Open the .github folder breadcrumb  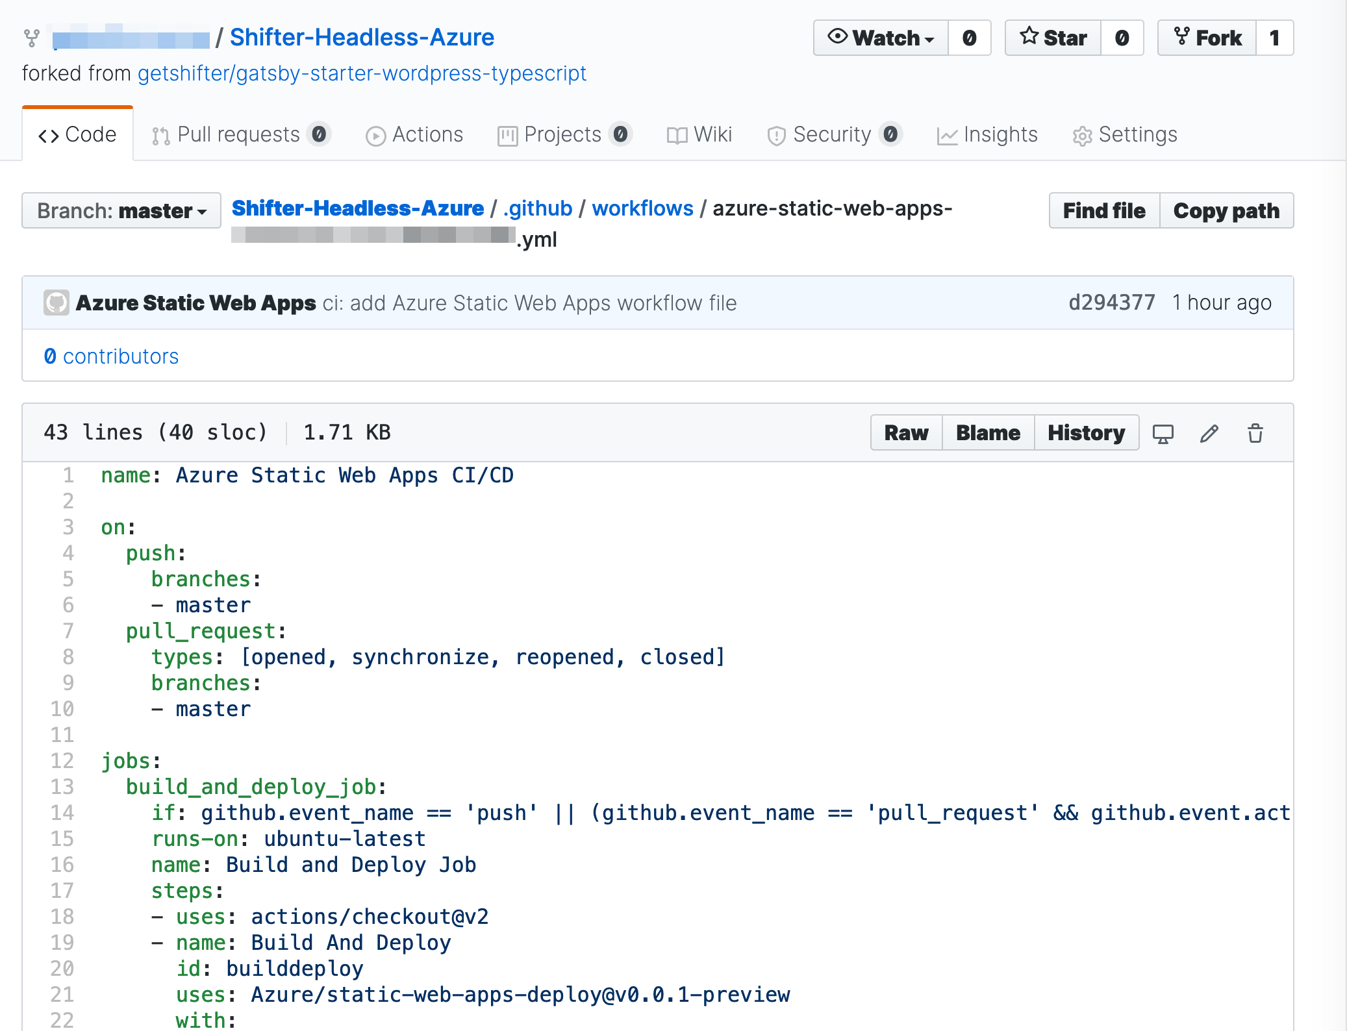tap(538, 208)
